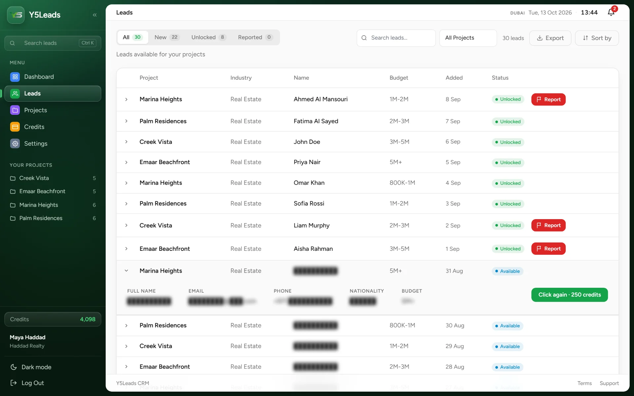Viewport: 634px width, 396px height.
Task: Collapse the expanded Marina Heights 31 Aug row
Action: (x=126, y=271)
